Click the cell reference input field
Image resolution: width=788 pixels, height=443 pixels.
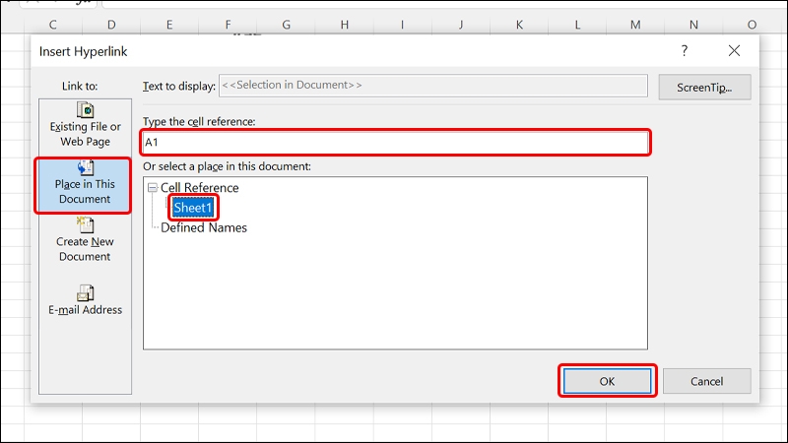coord(396,142)
